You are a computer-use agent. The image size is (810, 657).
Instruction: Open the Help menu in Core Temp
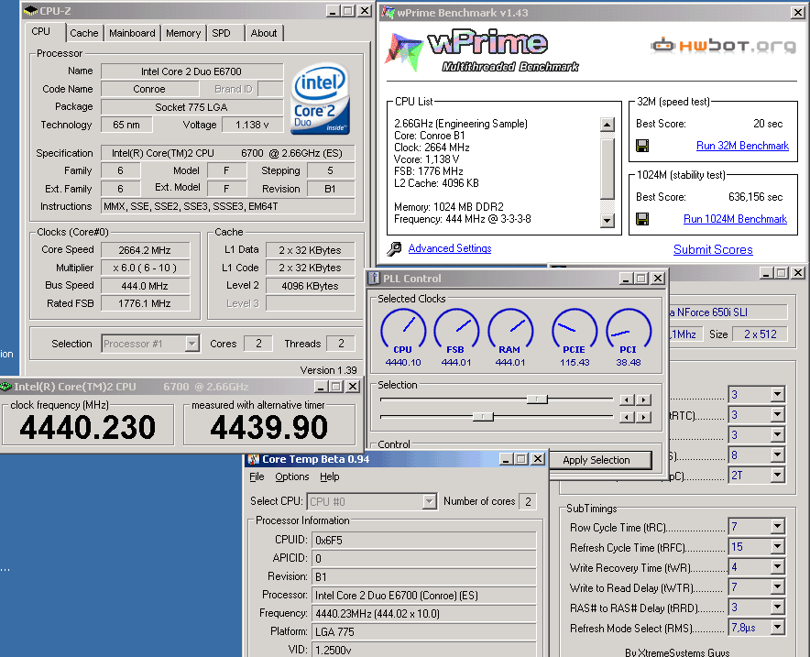[330, 476]
